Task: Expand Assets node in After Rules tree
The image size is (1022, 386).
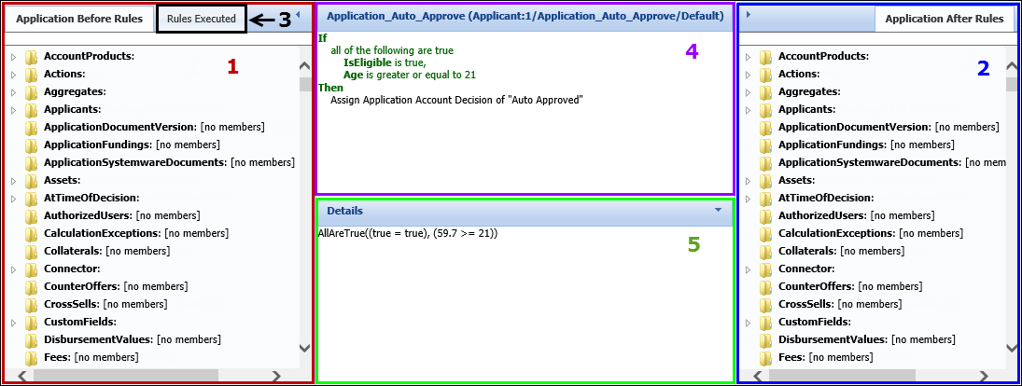Action: coord(749,180)
